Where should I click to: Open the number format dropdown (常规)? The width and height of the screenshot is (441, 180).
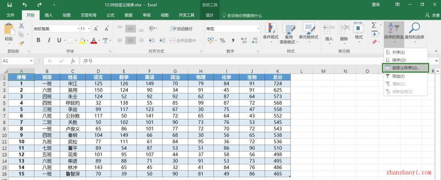tap(258, 28)
